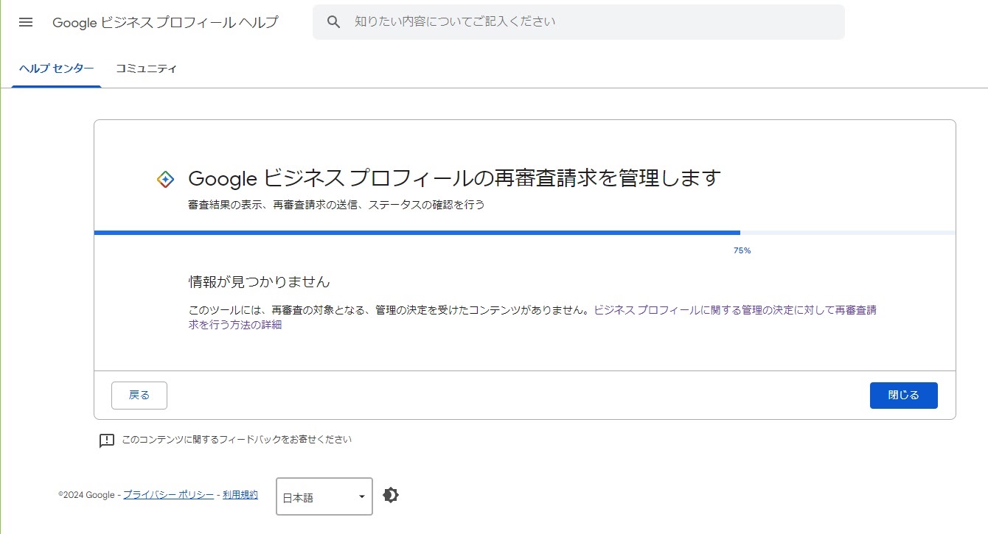
Task: Toggle the dark theme icon beside language selector
Action: tap(391, 495)
